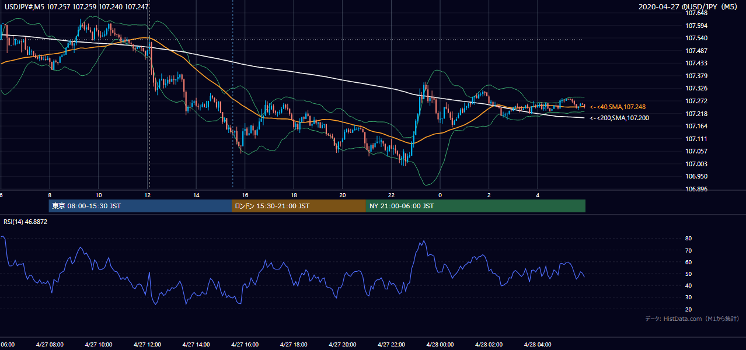This screenshot has width=746, height=350.
Task: Click the 2020-04-27 USD/JPY (M5) chart title
Action: (x=689, y=7)
